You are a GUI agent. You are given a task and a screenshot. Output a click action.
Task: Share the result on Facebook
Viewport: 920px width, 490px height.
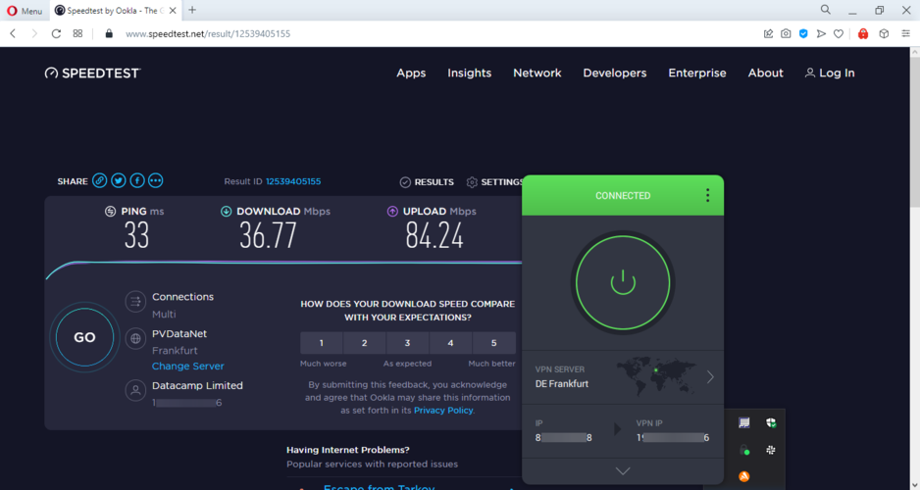[x=137, y=181]
